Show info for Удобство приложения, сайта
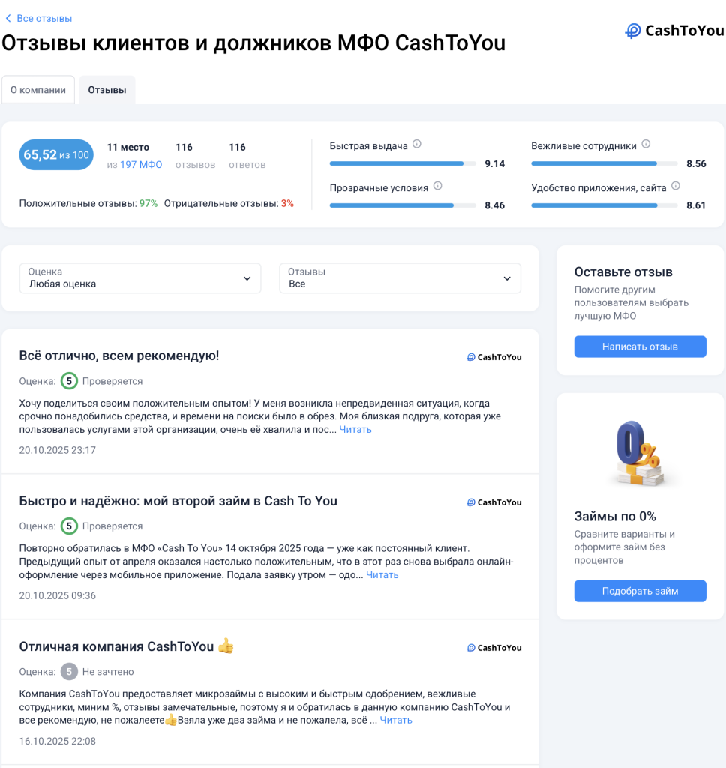This screenshot has height=768, width=726. click(x=676, y=186)
